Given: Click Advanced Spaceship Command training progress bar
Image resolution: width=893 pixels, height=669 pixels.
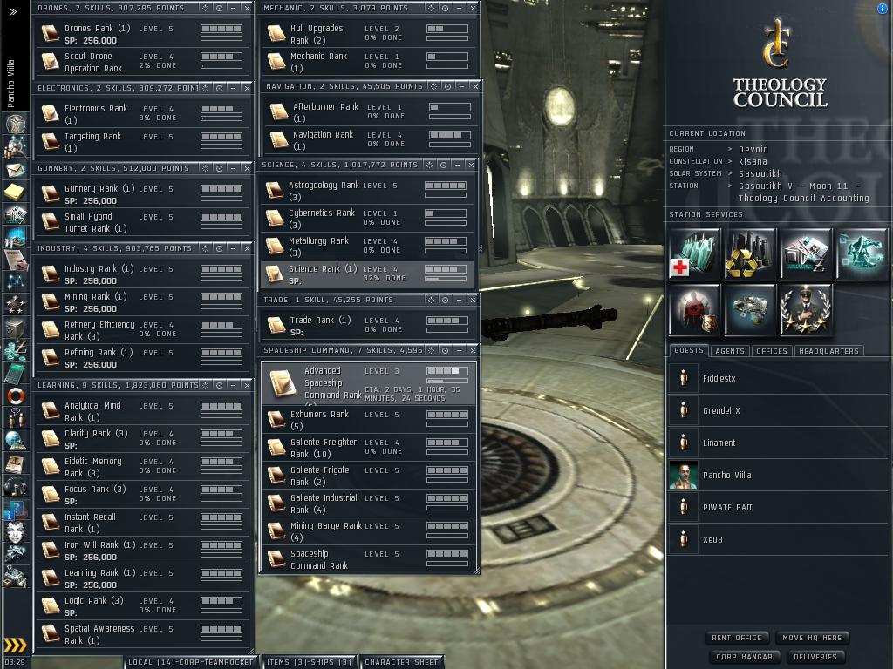Looking at the screenshot, I should [x=447, y=371].
